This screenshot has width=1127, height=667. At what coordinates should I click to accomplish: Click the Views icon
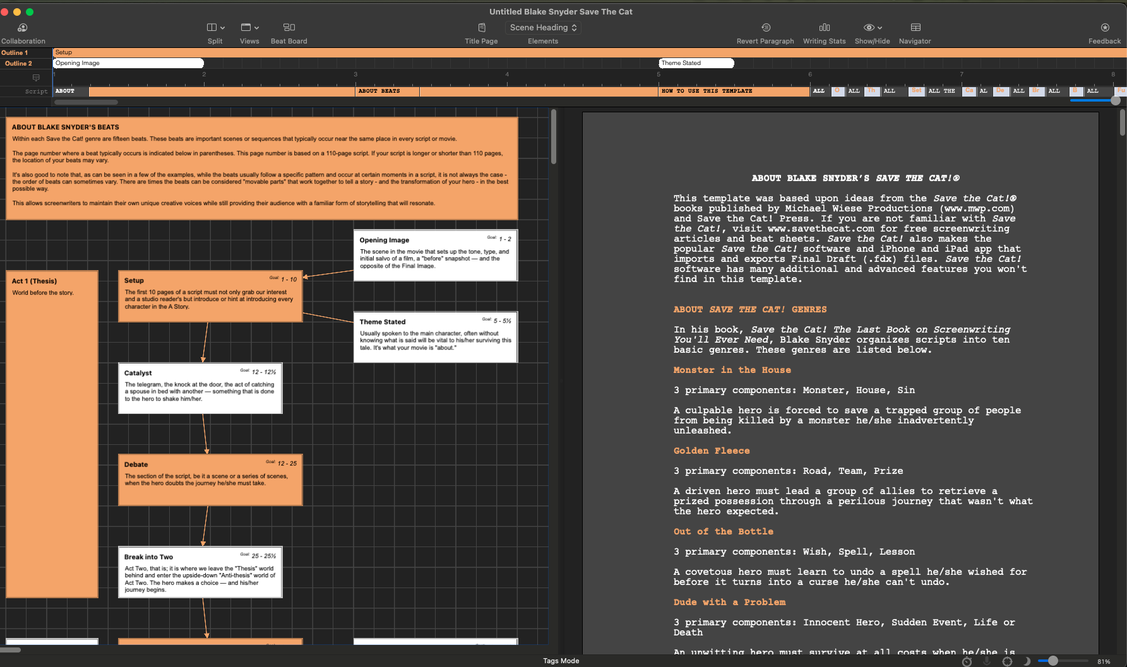pos(246,28)
